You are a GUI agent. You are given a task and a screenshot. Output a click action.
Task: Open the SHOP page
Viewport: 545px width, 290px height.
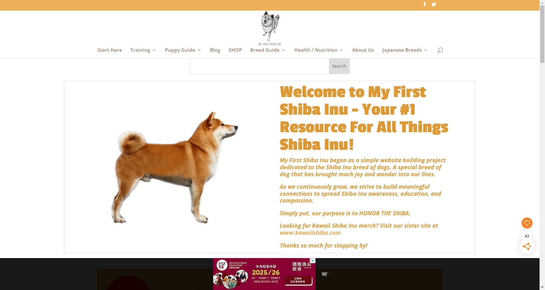pos(235,50)
